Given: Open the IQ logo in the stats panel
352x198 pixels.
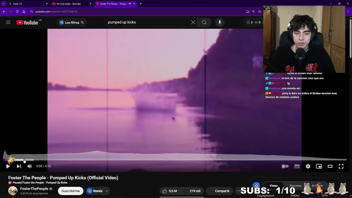Looking at the screenshot, I should pyautogui.click(x=256, y=186).
